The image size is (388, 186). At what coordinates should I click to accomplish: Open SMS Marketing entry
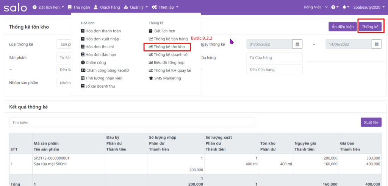click(x=165, y=78)
